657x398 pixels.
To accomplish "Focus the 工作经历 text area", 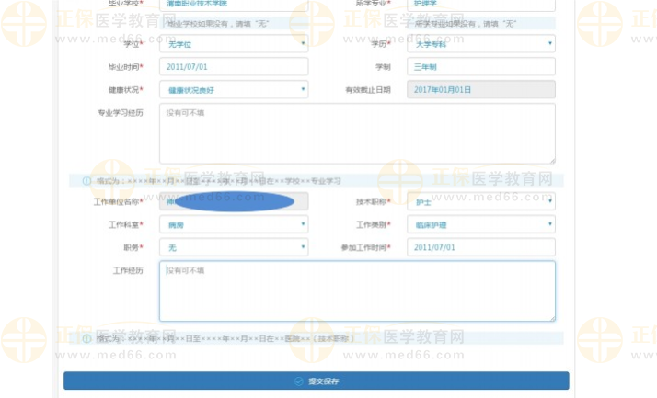I will click(x=357, y=291).
